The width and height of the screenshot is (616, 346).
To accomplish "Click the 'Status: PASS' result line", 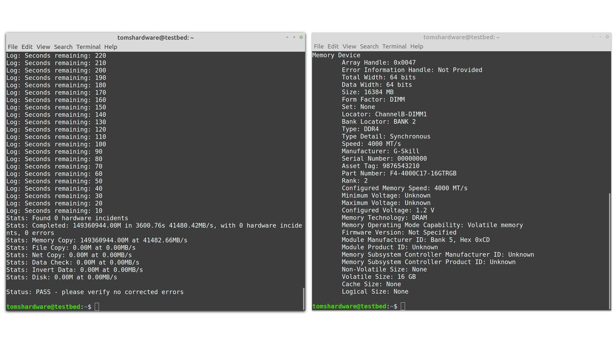I will (95, 292).
